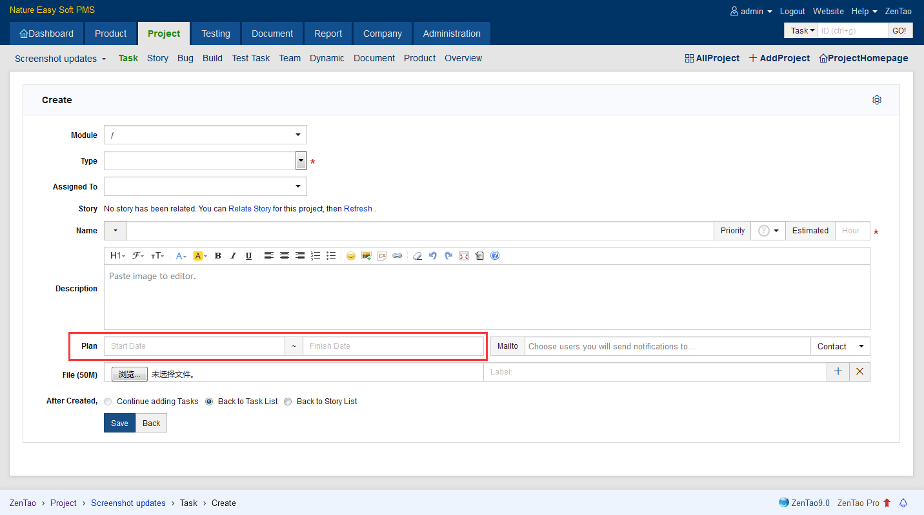Select Continue adding Tasks radio option
This screenshot has height=515, width=924.
tap(108, 402)
